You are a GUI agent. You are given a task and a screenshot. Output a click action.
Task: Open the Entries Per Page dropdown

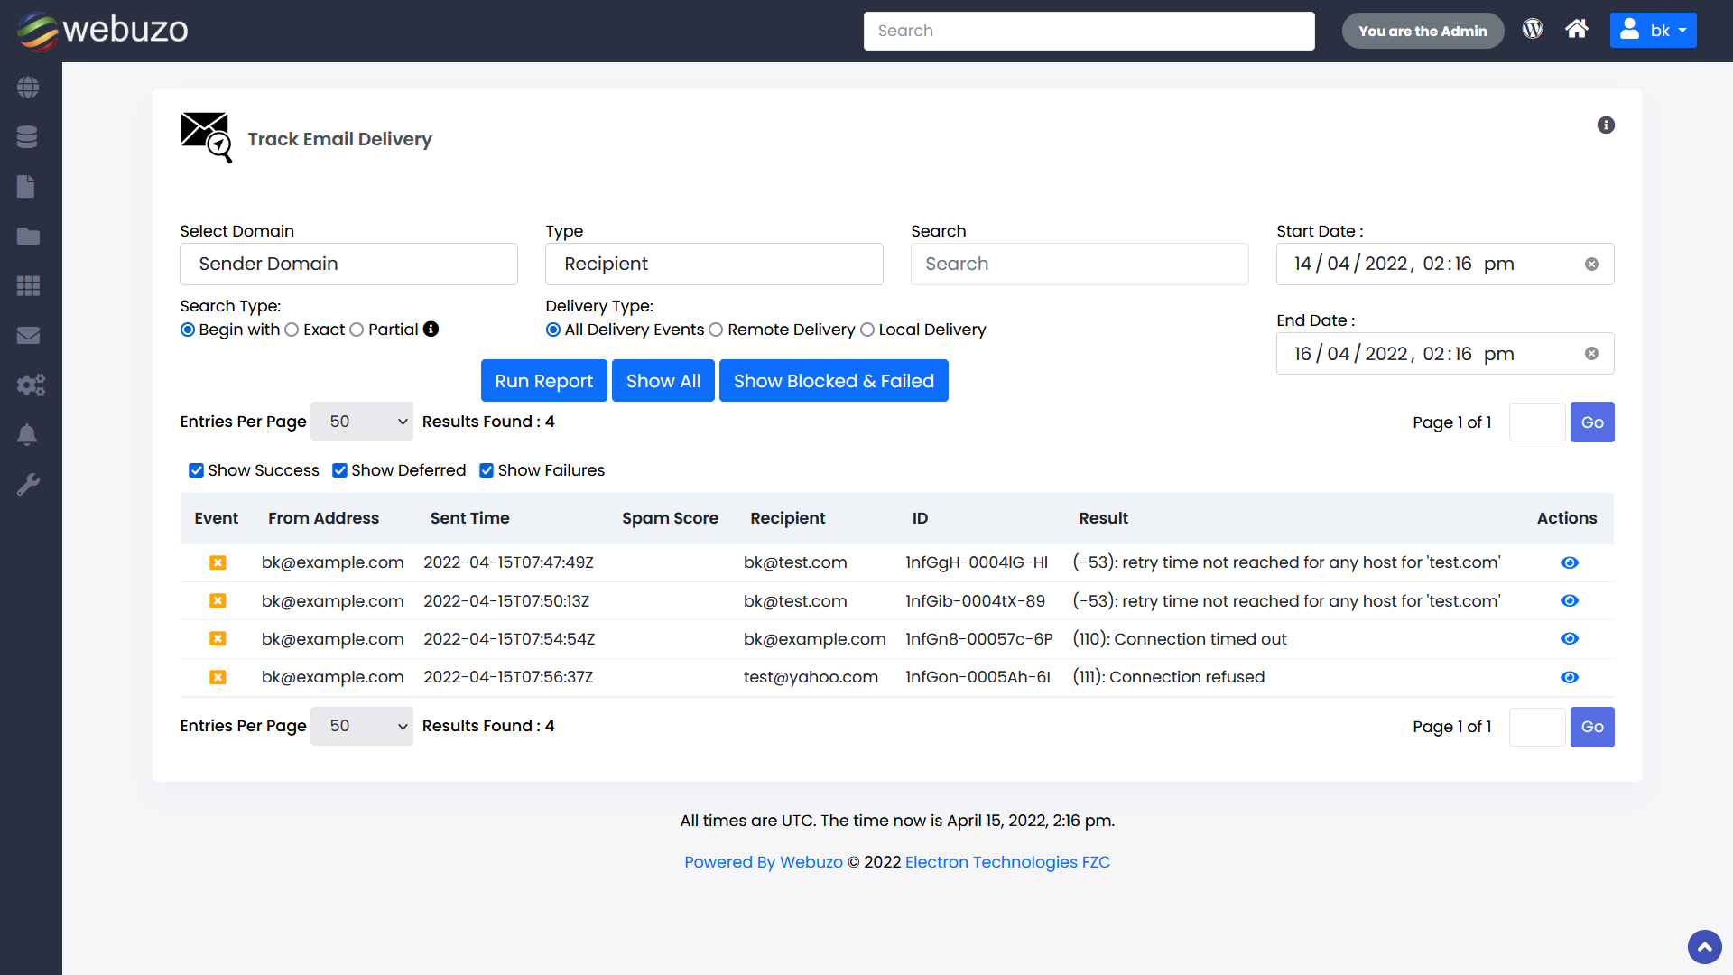361,421
